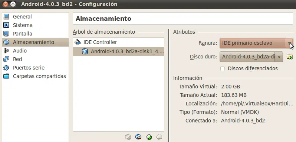This screenshot has width=296, height=142.
Task: Select Almacenamiento in the settings sidebar
Action: click(35, 42)
